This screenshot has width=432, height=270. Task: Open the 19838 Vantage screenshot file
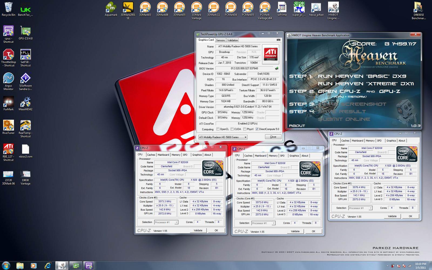tap(25, 177)
